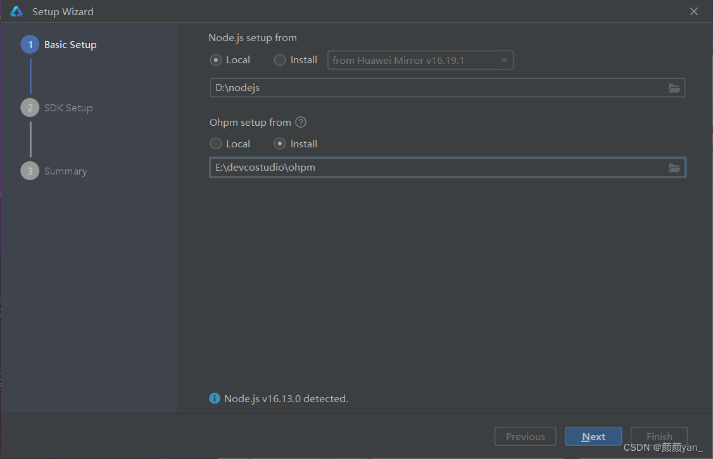Close the Setup Wizard window

693,11
